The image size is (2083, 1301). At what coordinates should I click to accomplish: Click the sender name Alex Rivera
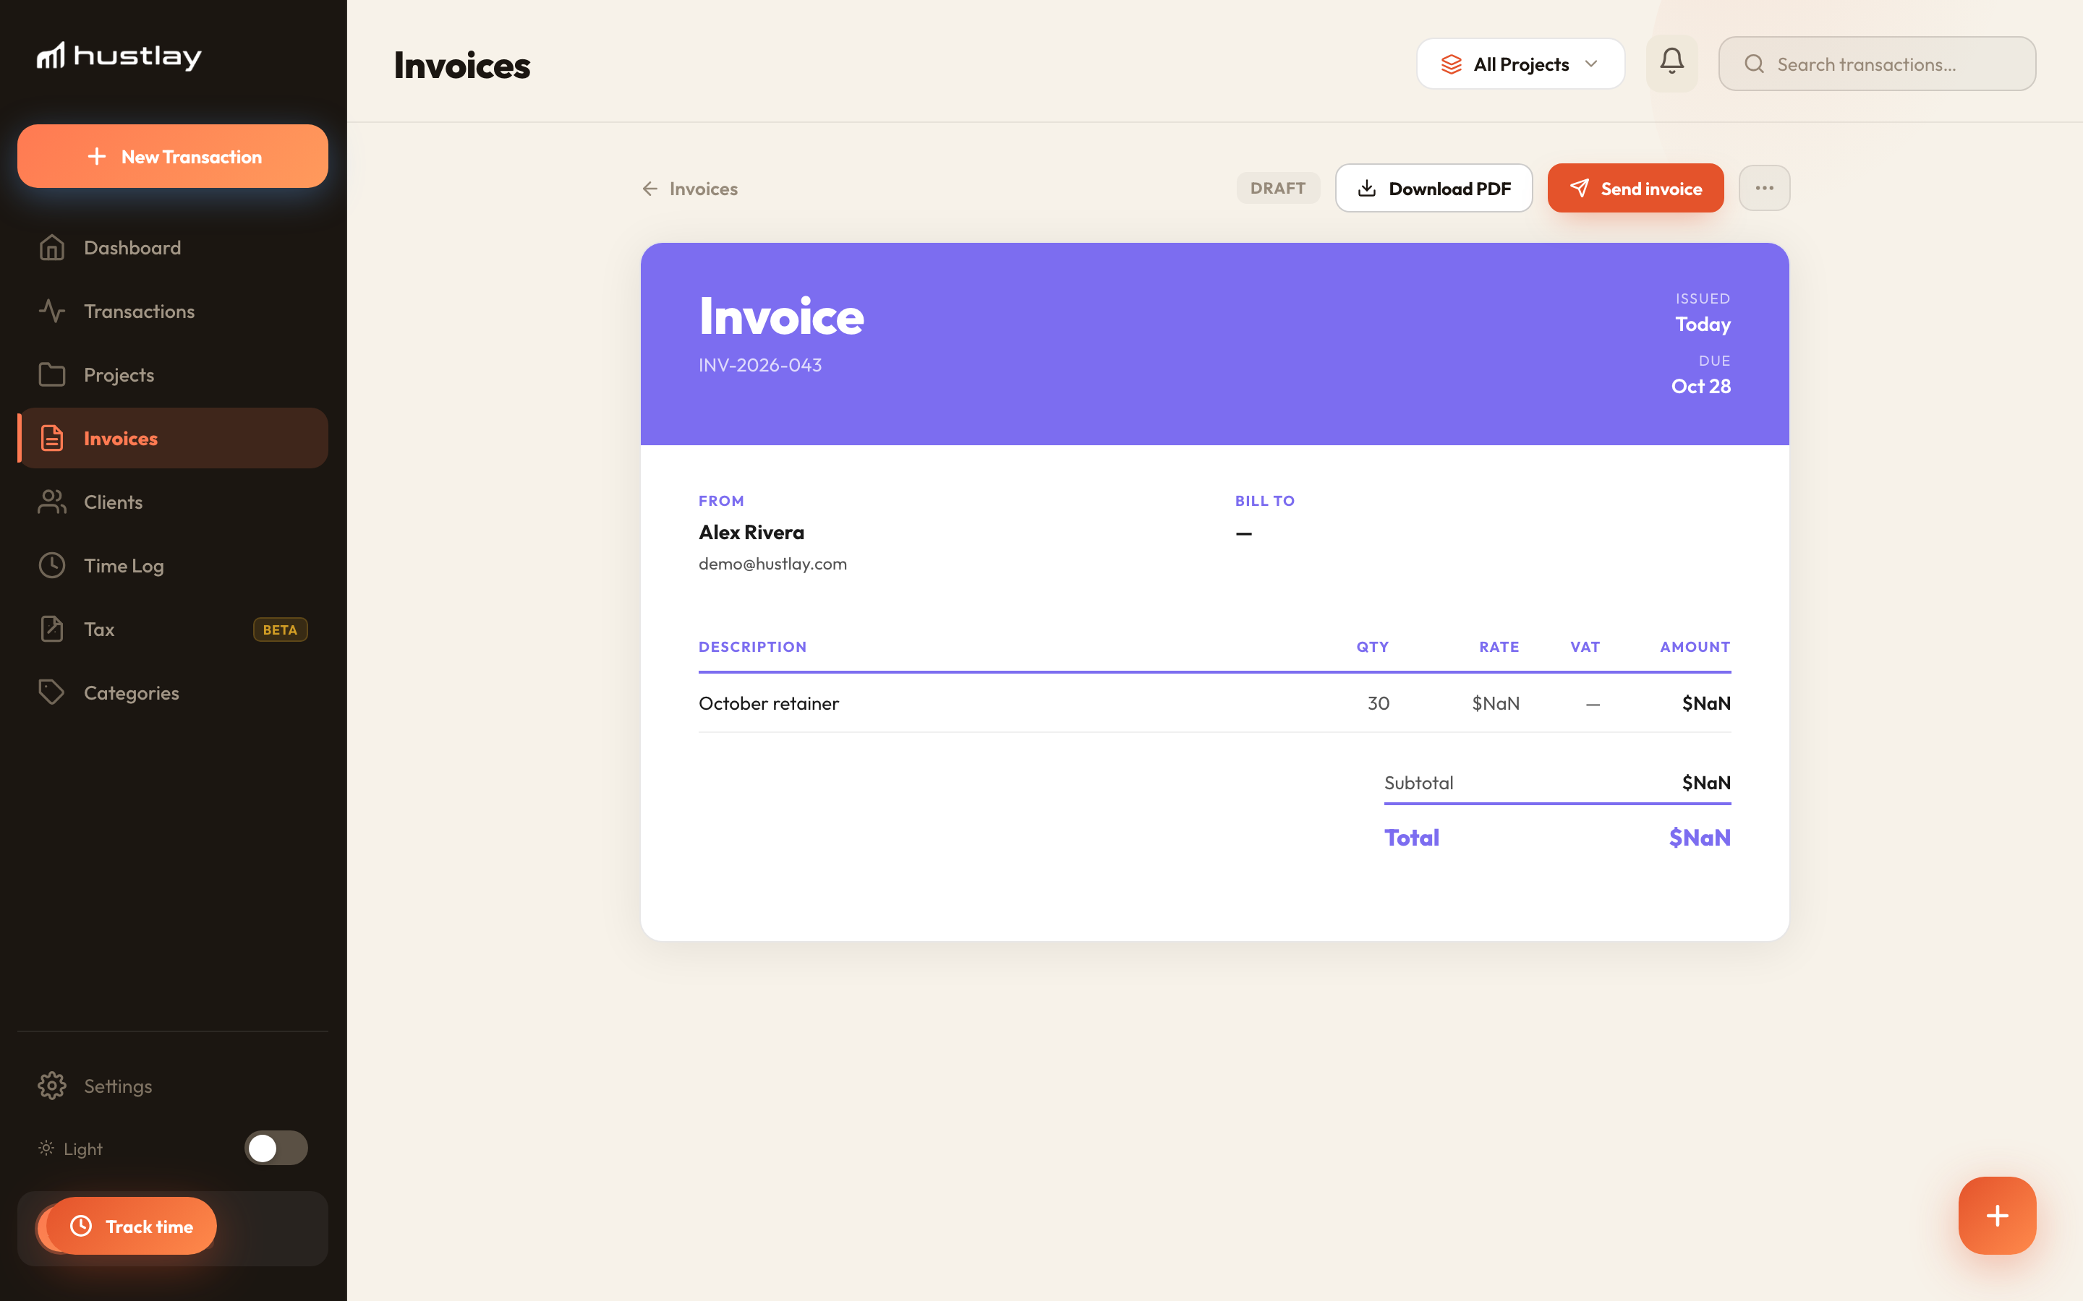click(751, 533)
